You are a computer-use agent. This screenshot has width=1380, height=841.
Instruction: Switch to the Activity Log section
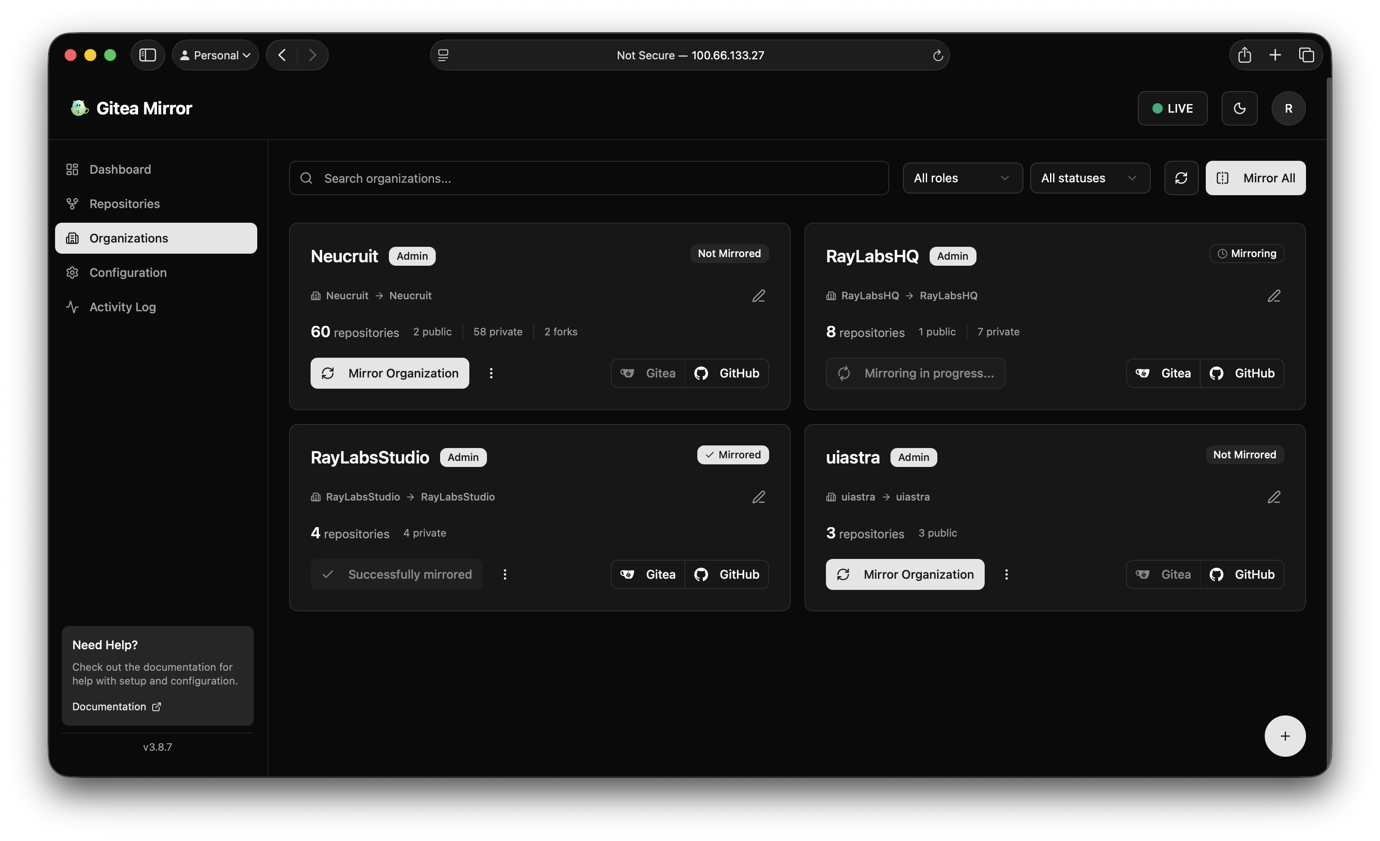pos(123,307)
